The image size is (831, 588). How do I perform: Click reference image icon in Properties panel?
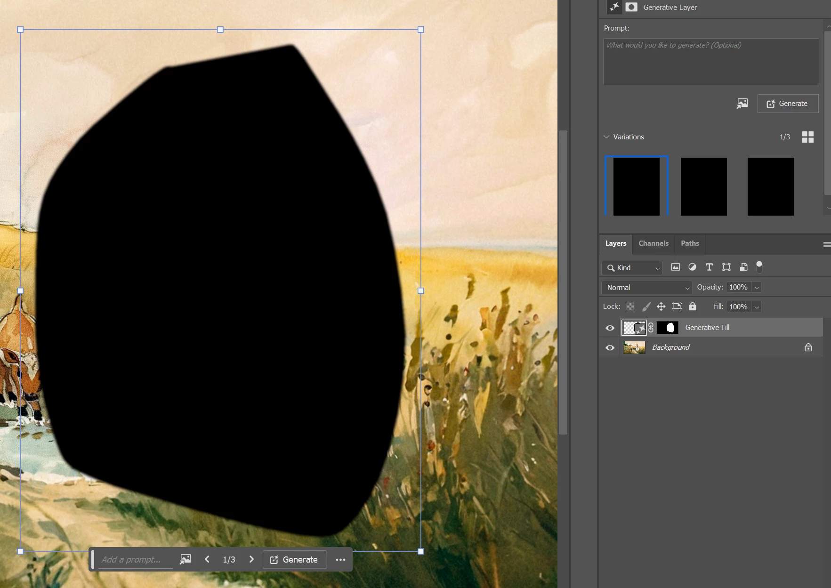coord(742,104)
